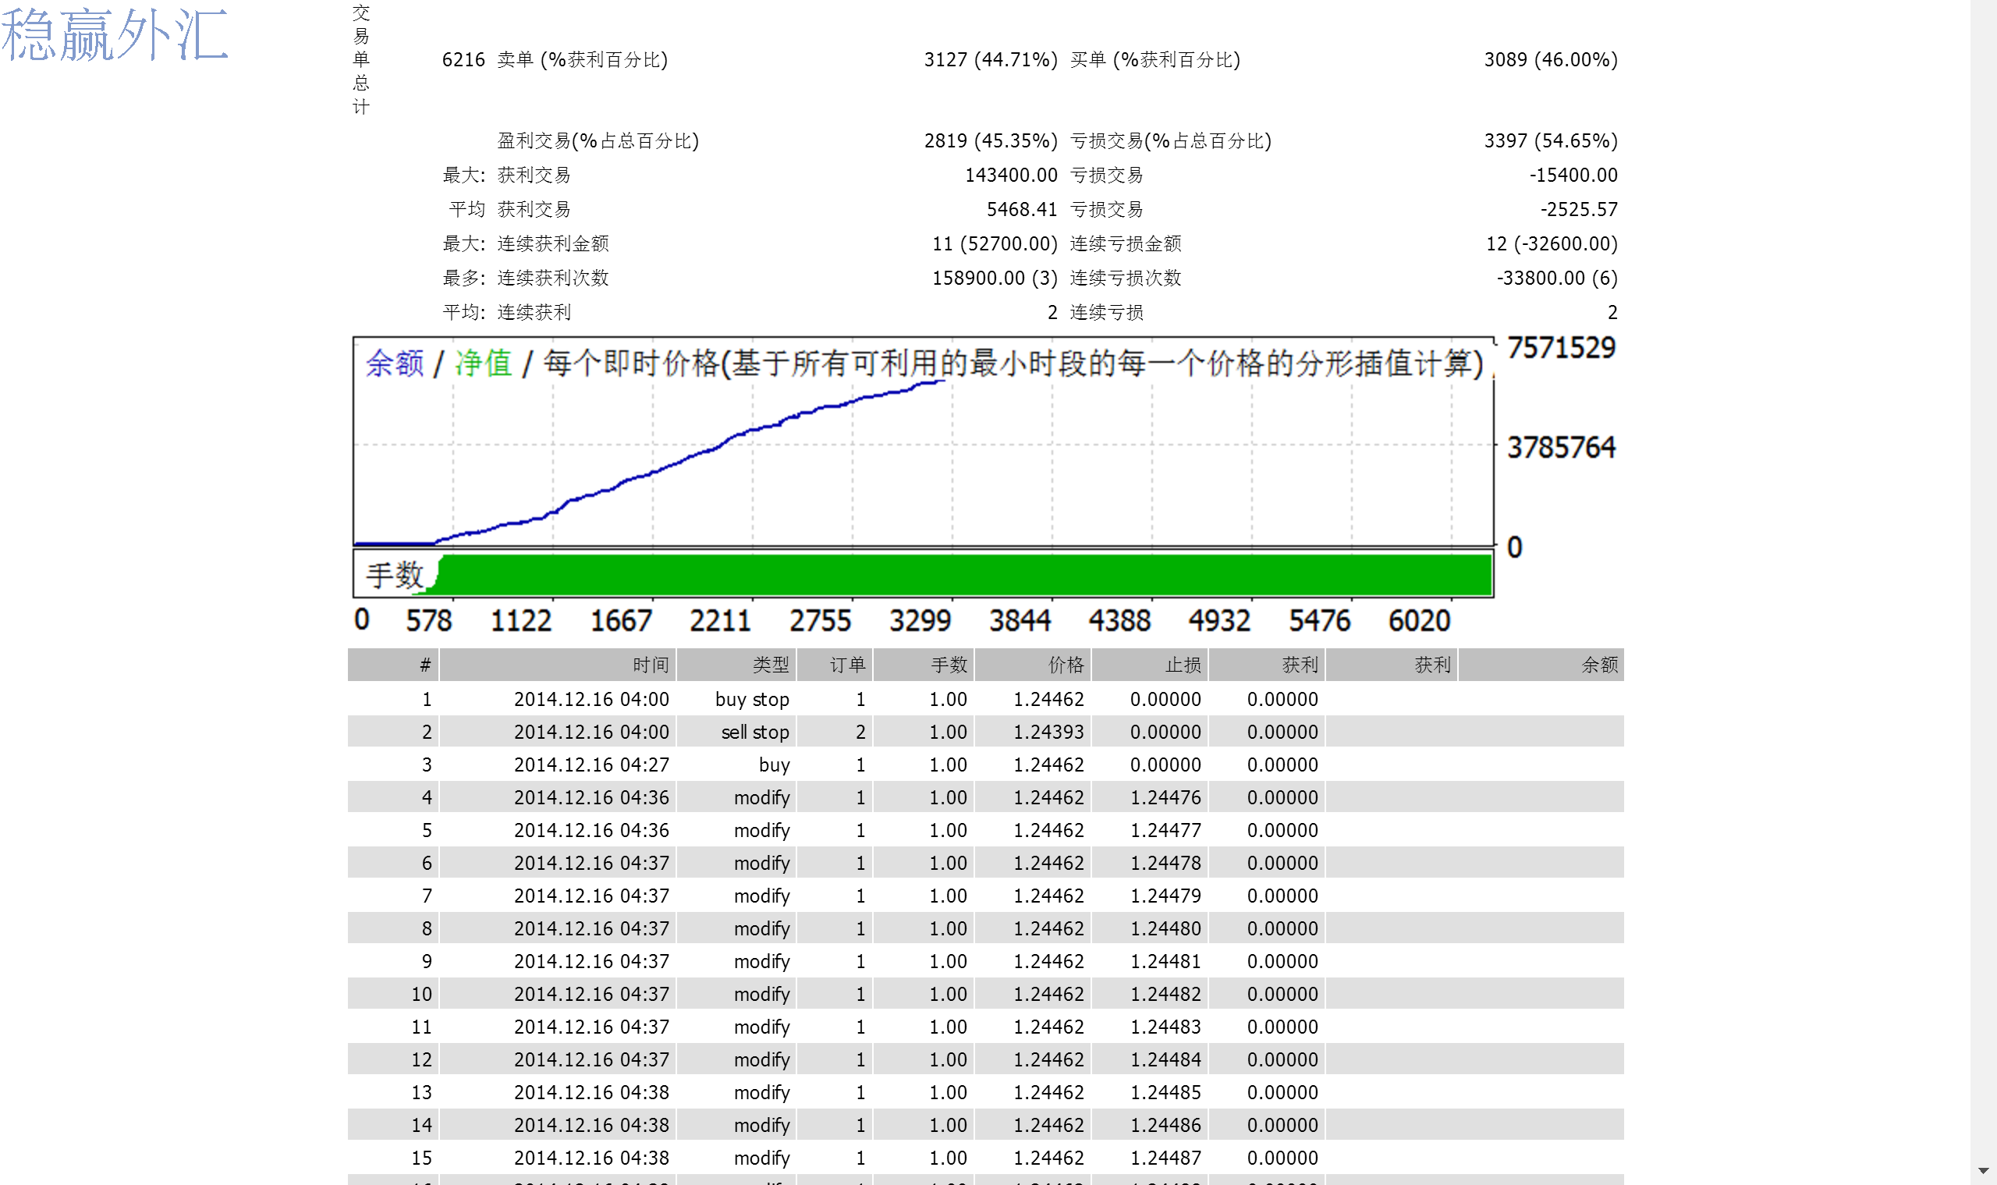This screenshot has height=1185, width=1997.
Task: Click stop loss value 1.24487
Action: (x=1165, y=1158)
